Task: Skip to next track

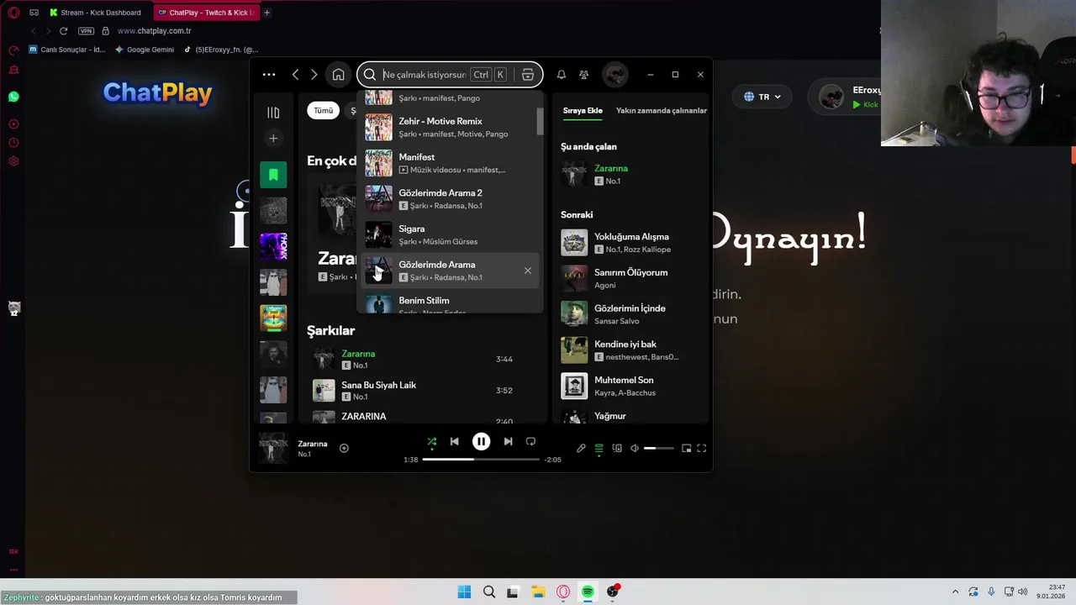Action: click(x=508, y=441)
